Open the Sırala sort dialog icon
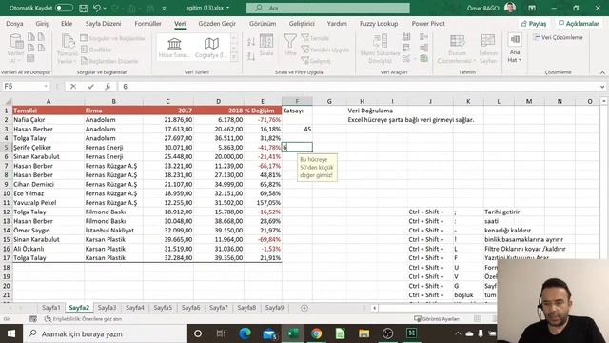Viewport: 609px width, 343px height. pyautogui.click(x=266, y=45)
